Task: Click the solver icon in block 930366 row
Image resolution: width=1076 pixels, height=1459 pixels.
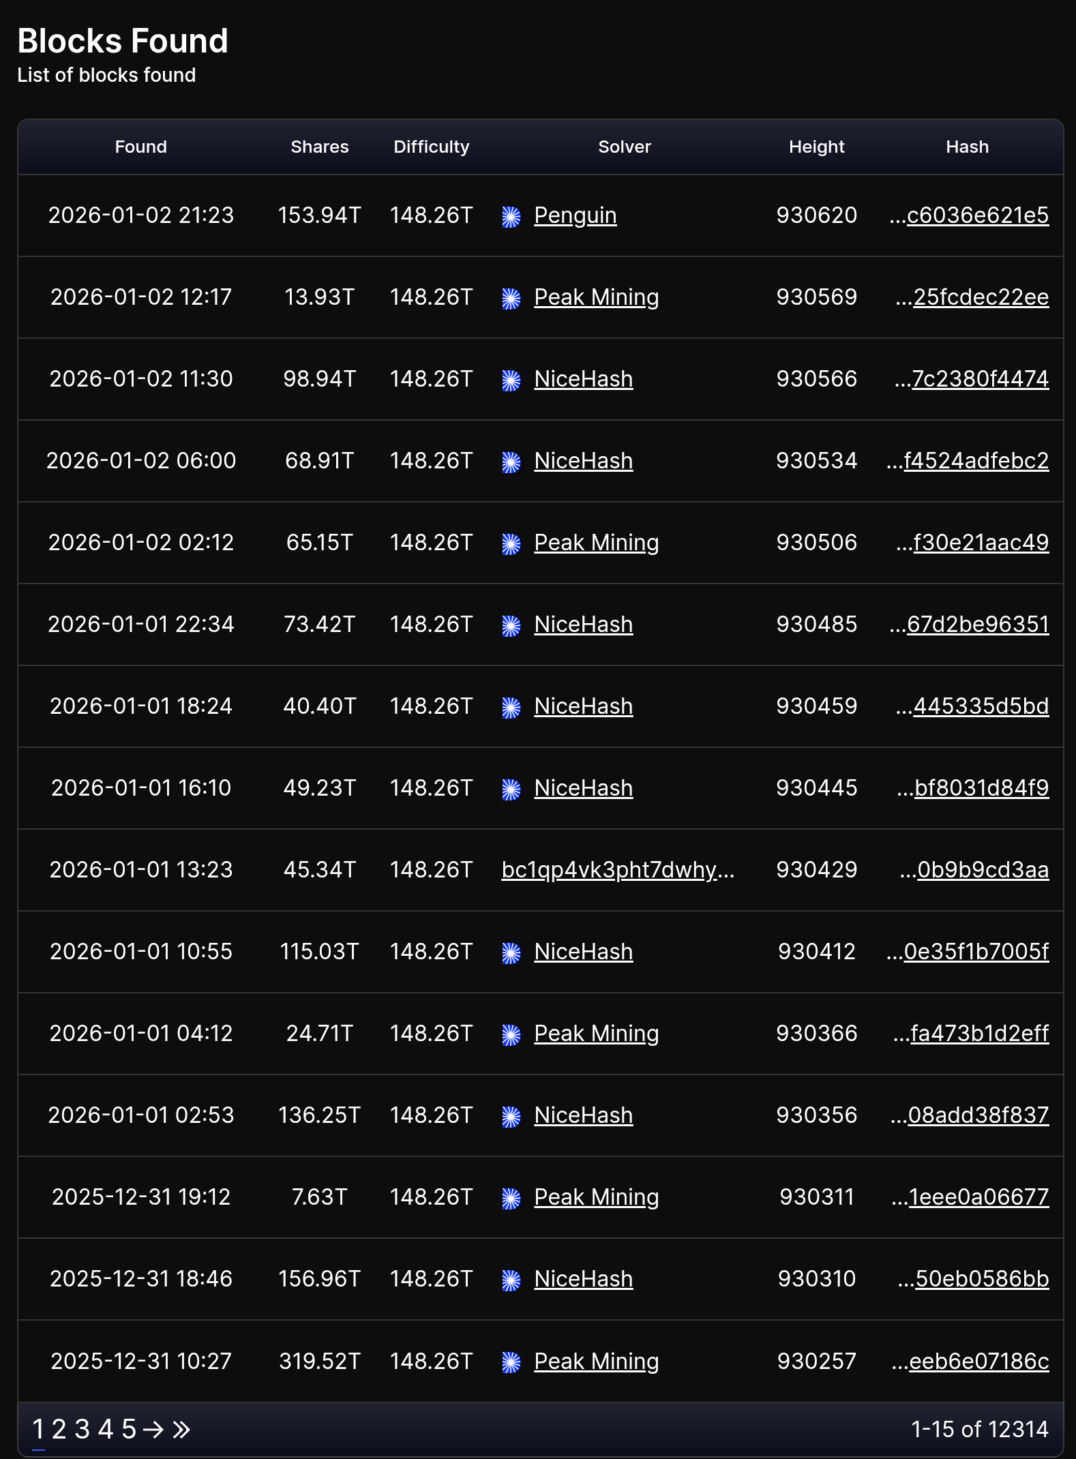Action: (x=511, y=1035)
